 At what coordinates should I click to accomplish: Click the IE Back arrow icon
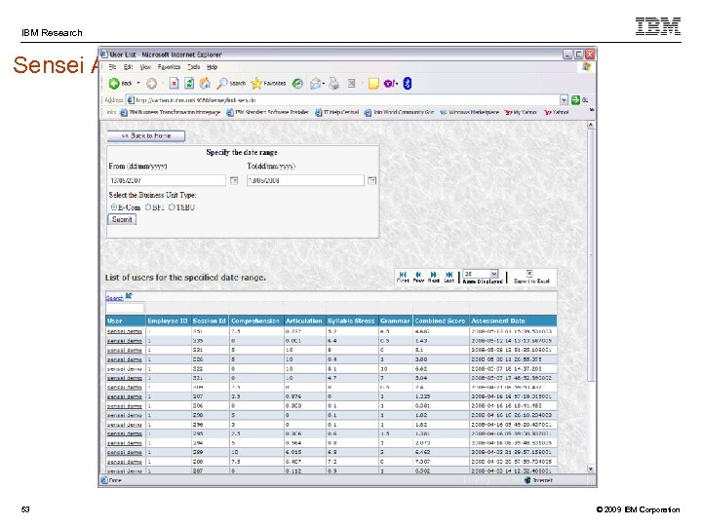click(114, 83)
